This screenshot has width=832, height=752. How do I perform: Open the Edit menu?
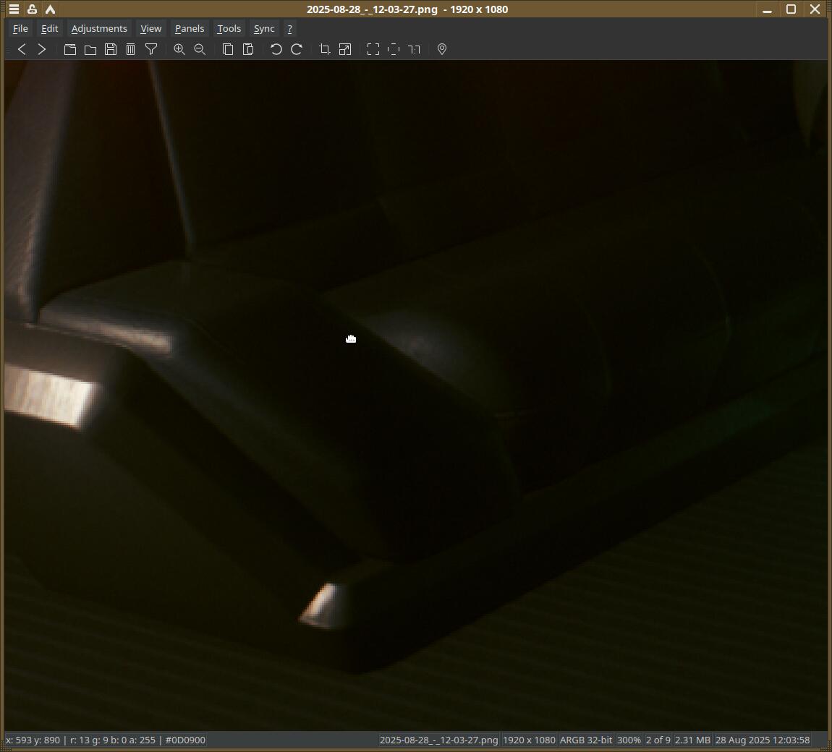click(50, 29)
